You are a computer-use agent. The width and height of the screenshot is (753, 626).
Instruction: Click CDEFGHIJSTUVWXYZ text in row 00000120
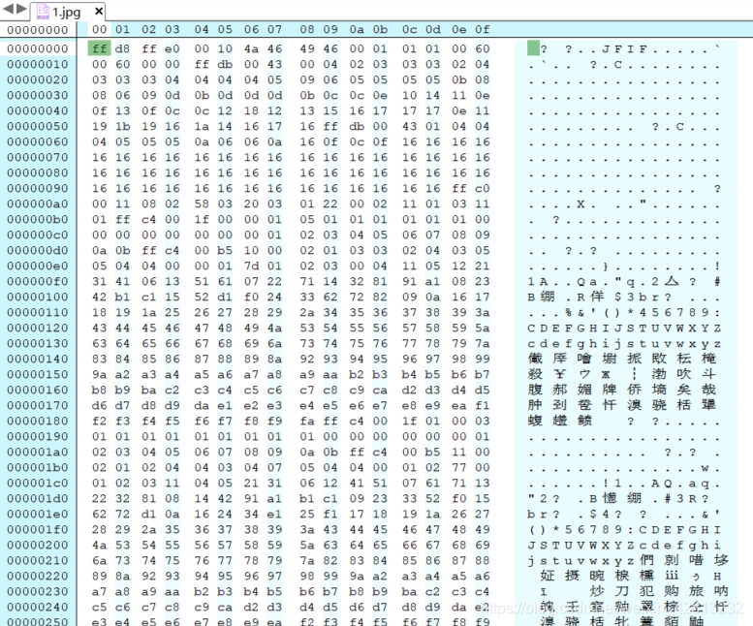click(624, 329)
